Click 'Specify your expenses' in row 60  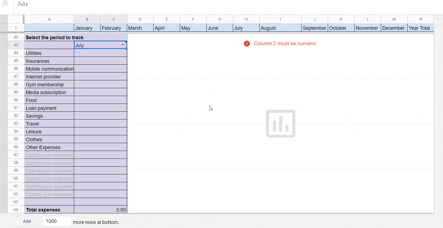tap(50, 179)
